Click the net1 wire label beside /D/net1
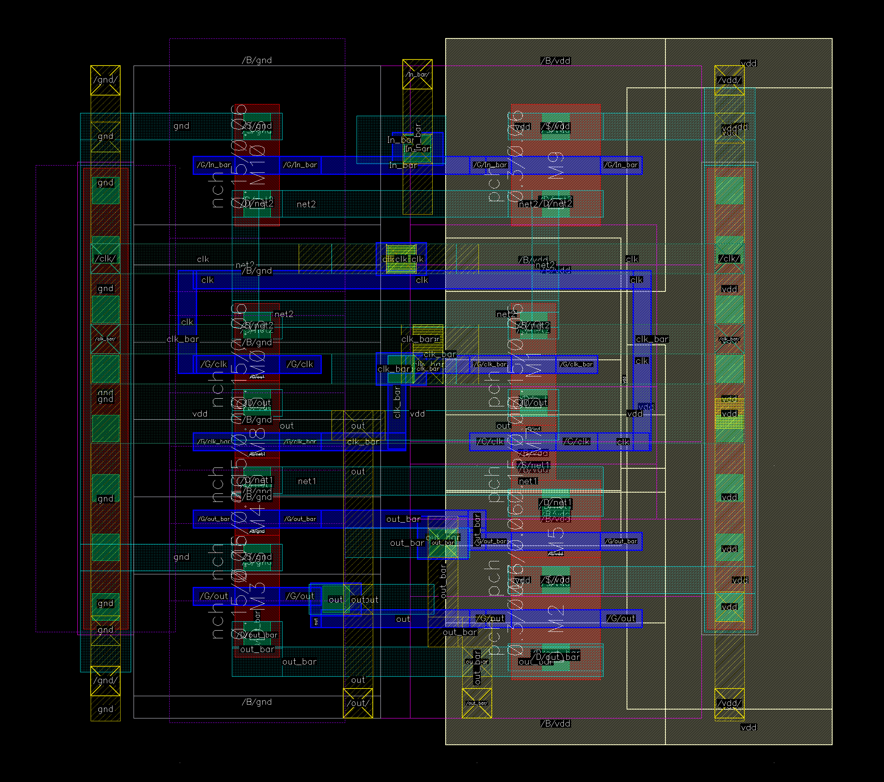Viewport: 884px width, 782px height. click(x=307, y=481)
